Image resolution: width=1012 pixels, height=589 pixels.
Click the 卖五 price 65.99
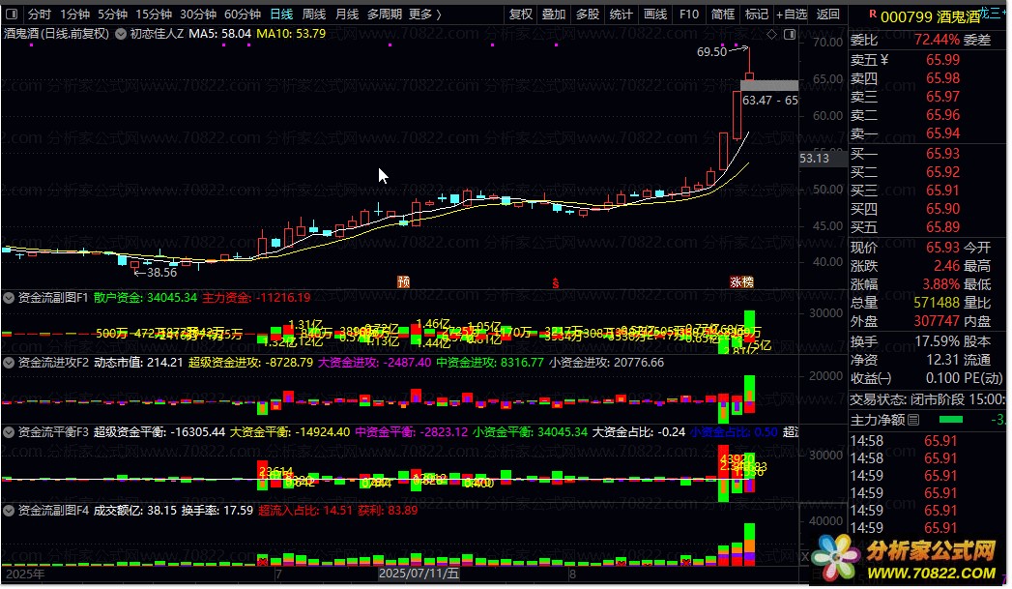[x=943, y=60]
